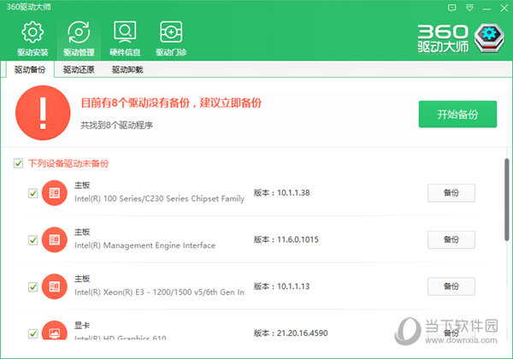
Task: Select the 驱动管理 refresh icon
Action: click(79, 32)
